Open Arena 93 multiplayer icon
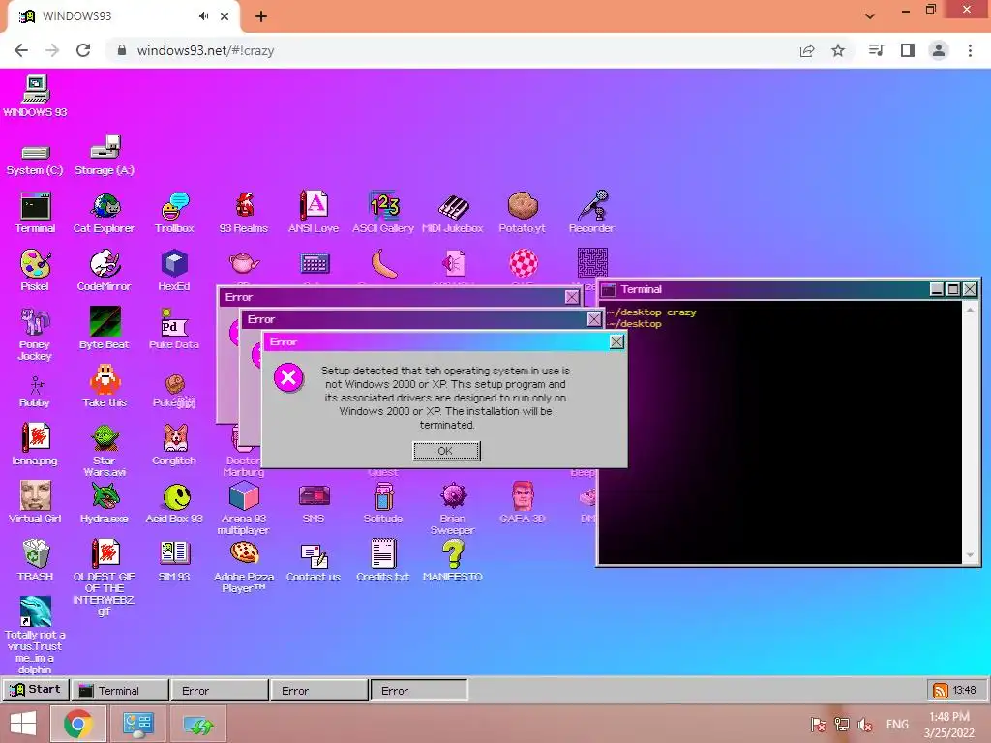The height and width of the screenshot is (743, 991). click(243, 509)
